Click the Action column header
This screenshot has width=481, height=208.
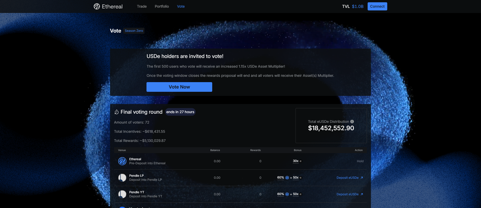[359, 150]
